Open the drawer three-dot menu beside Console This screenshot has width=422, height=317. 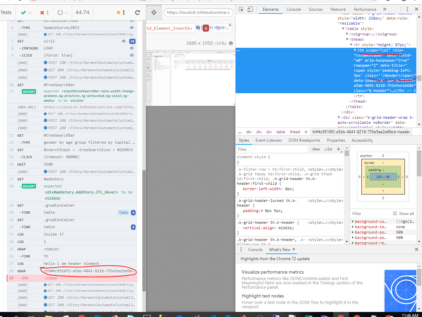pyautogui.click(x=241, y=249)
